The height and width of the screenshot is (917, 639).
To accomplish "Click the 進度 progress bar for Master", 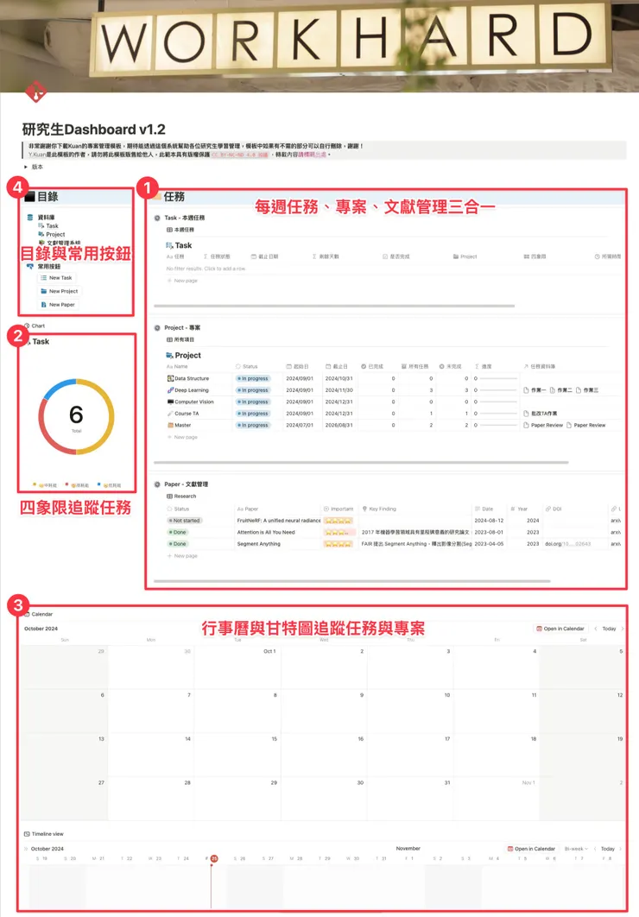I will (x=499, y=426).
